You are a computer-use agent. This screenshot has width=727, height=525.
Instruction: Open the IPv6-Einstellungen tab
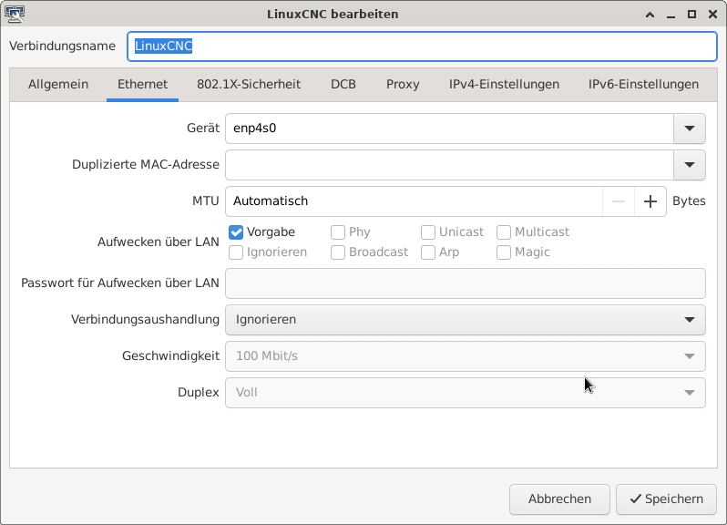click(x=643, y=85)
